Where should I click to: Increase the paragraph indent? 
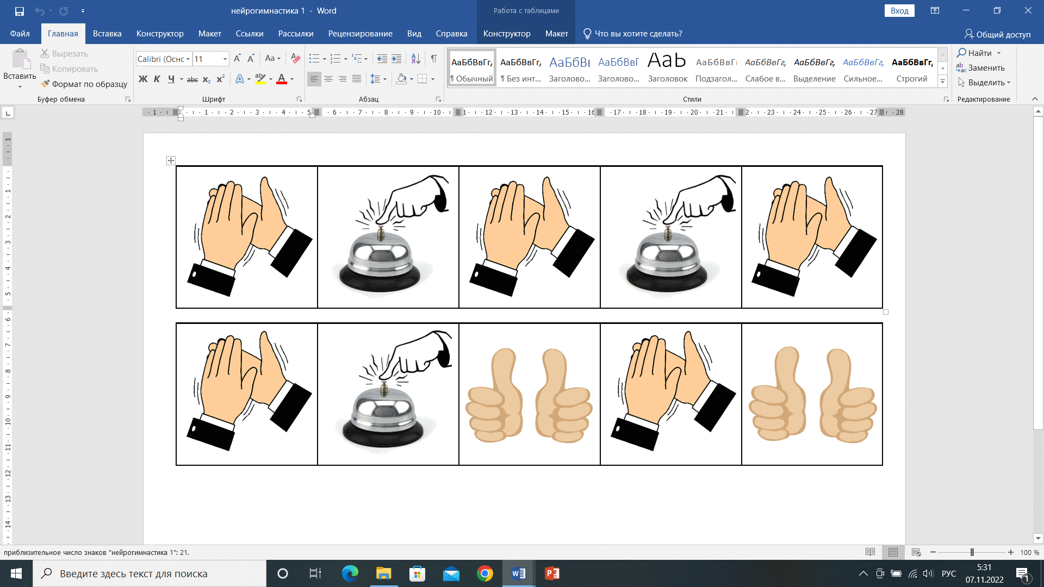[x=396, y=58]
